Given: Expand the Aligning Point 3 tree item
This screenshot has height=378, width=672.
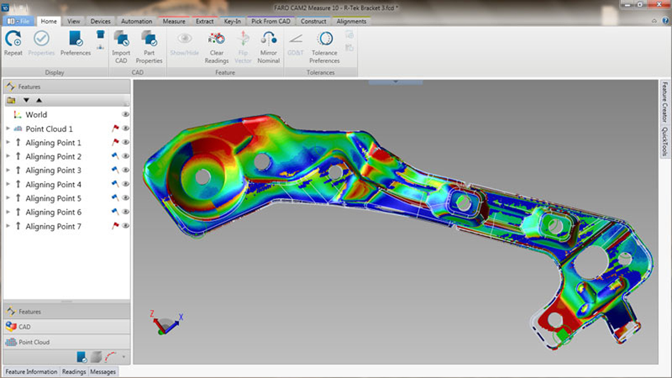Looking at the screenshot, I should 8,170.
